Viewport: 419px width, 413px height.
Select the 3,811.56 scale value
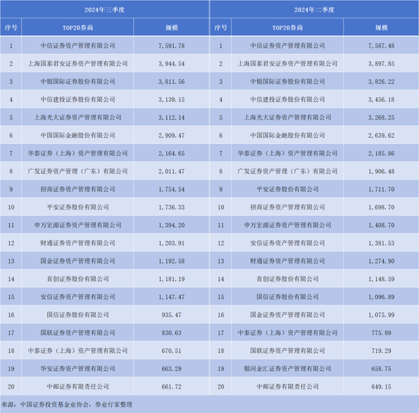point(171,82)
